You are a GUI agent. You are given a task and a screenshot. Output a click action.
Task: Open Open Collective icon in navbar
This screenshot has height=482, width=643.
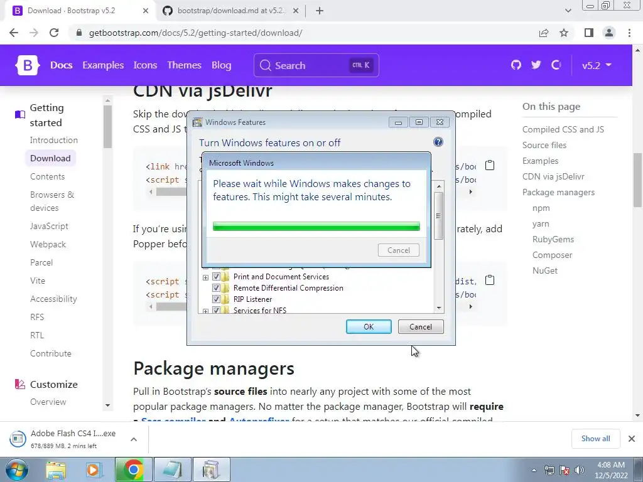click(556, 65)
